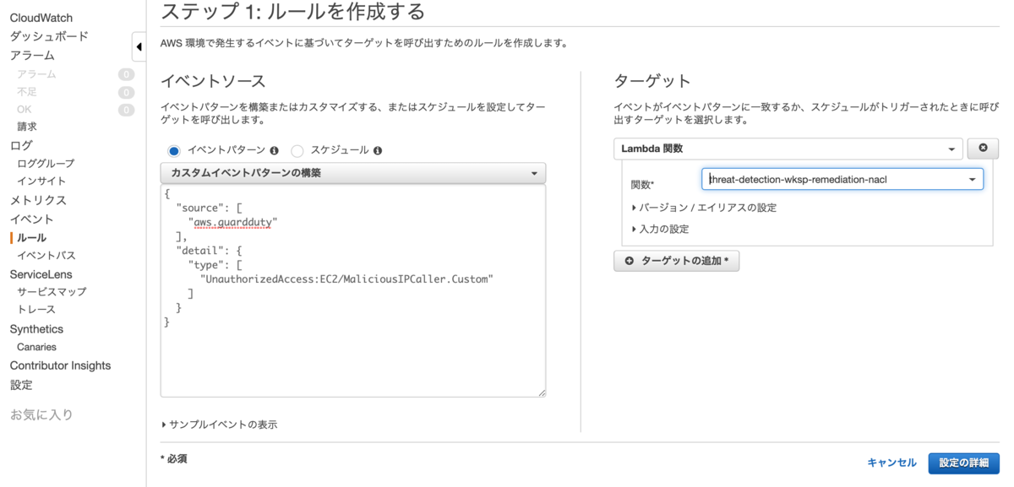
Task: Navigate to ロググループ under ログ
Action: coord(46,163)
